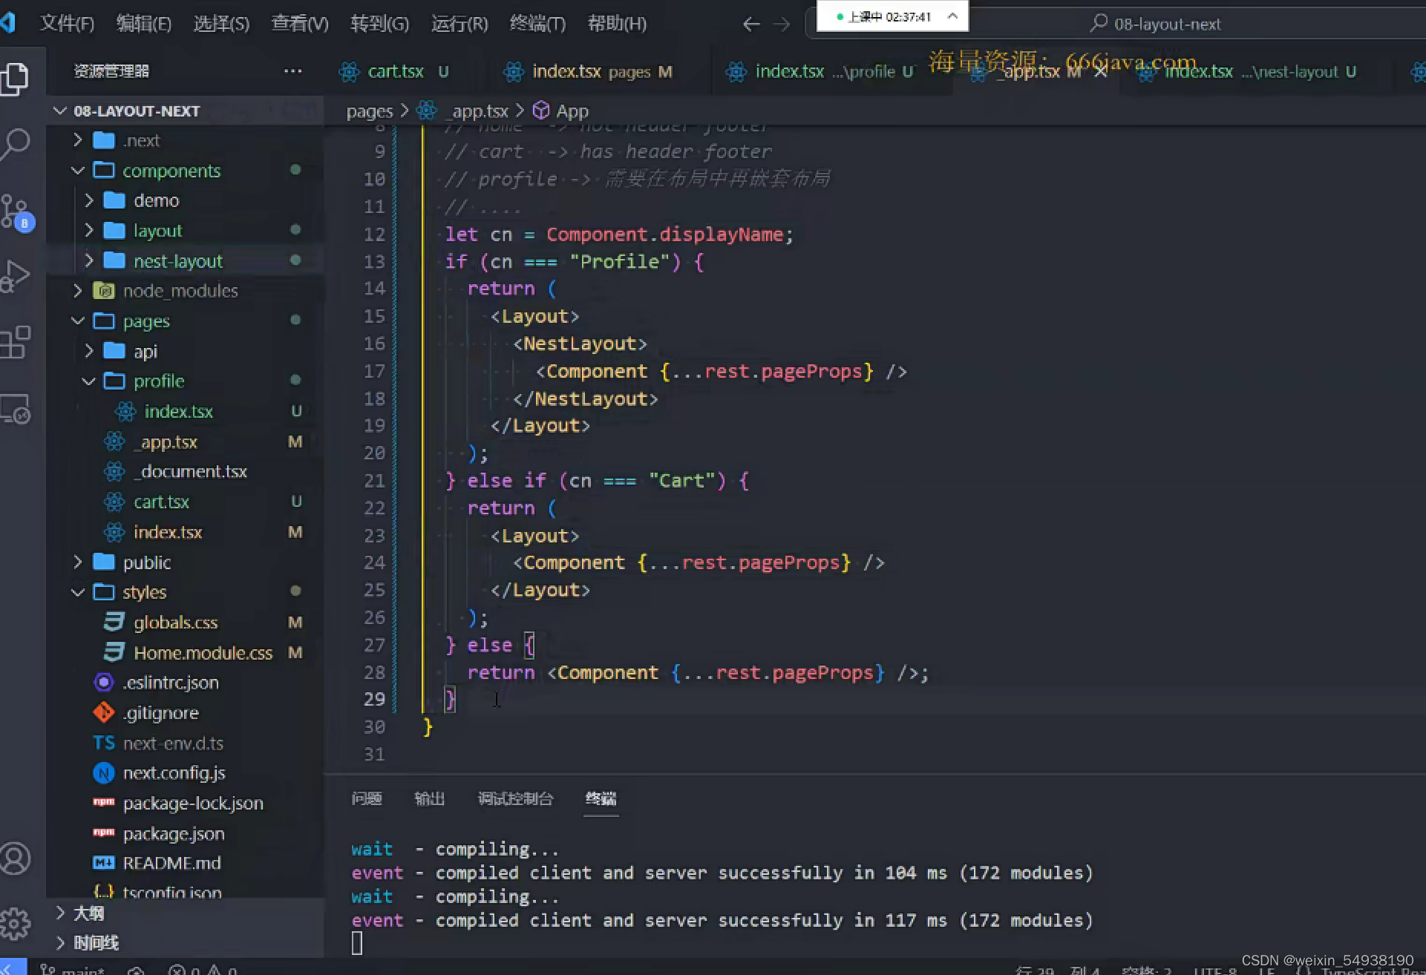Open the 帮助(H) menu

tap(617, 24)
